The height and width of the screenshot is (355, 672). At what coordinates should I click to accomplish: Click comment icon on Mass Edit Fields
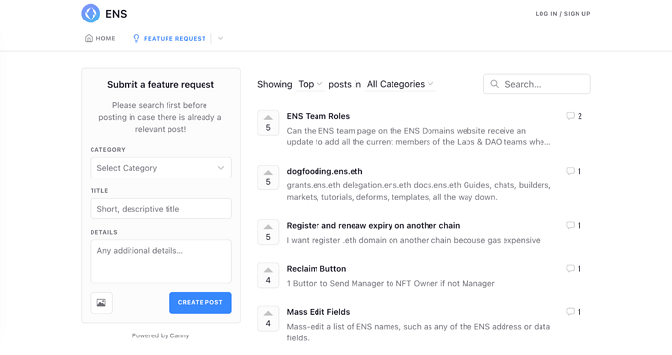point(570,312)
